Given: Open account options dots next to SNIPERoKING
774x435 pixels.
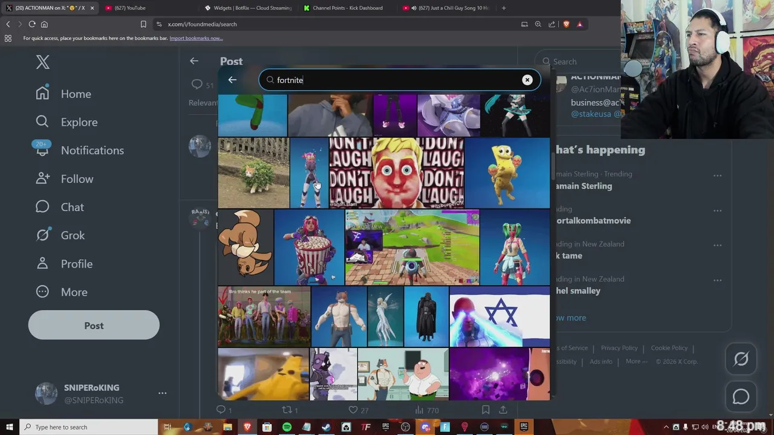Looking at the screenshot, I should coord(162,393).
